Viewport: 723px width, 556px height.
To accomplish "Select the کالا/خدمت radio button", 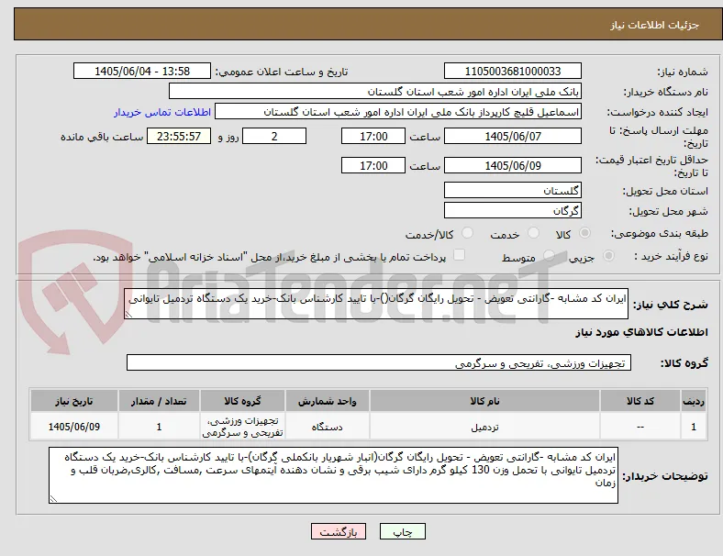I will click(x=468, y=233).
